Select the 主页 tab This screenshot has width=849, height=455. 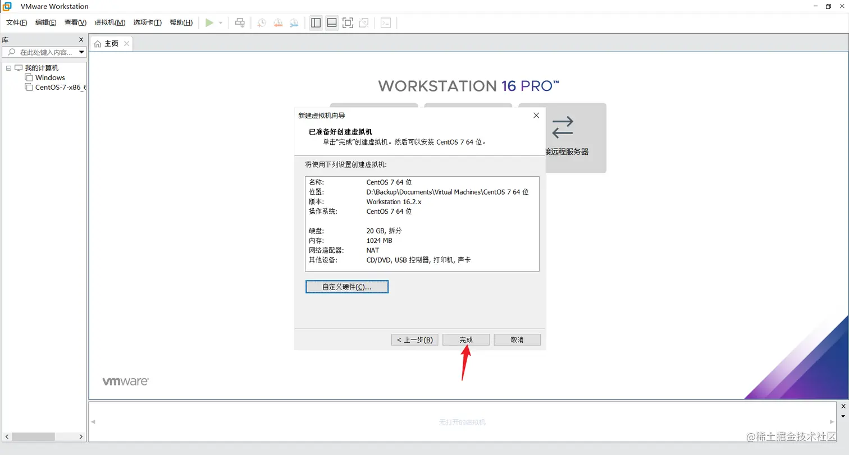coord(112,44)
